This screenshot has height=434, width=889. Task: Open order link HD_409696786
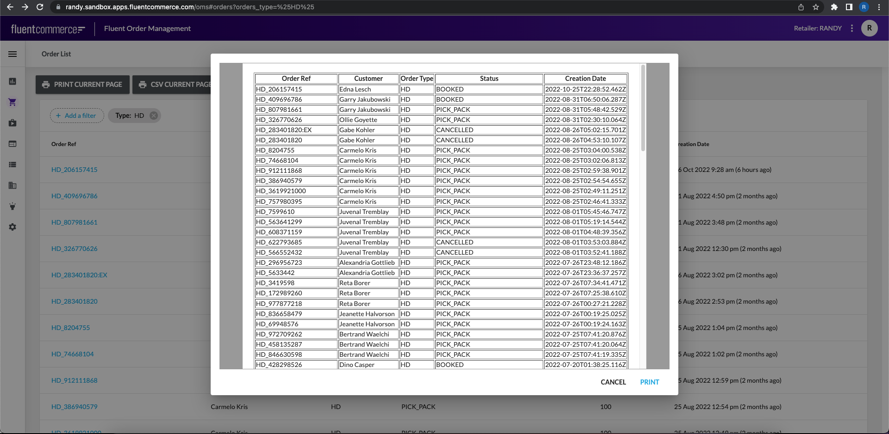click(75, 196)
